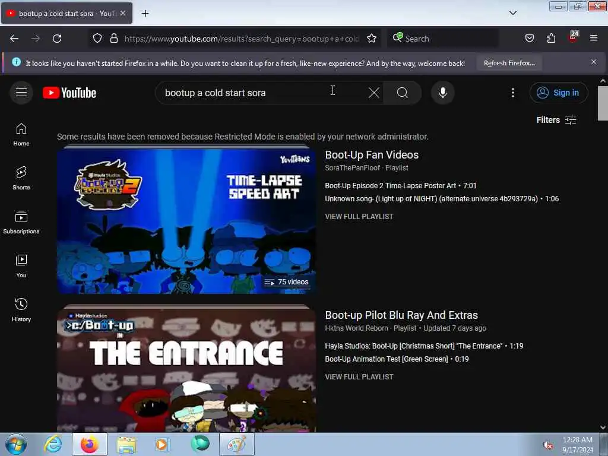Open Boot-up Pilot Blu Ray And Extras title
The image size is (608, 456).
401,315
